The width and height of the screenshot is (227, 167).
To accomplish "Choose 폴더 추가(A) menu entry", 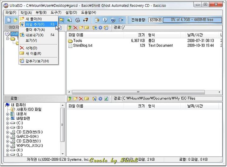I will (x=38, y=30).
